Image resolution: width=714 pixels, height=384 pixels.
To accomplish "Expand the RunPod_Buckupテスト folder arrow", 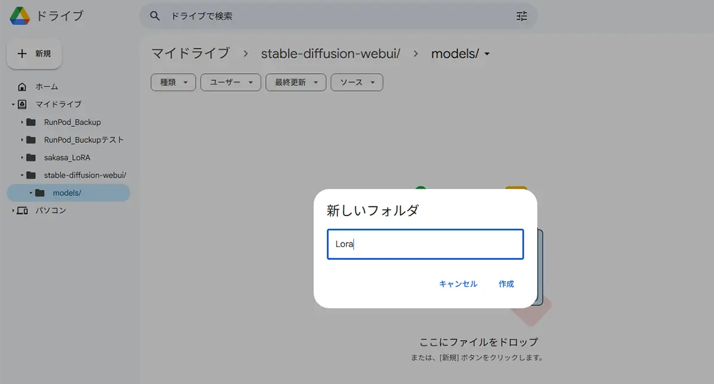I will pyautogui.click(x=22, y=140).
